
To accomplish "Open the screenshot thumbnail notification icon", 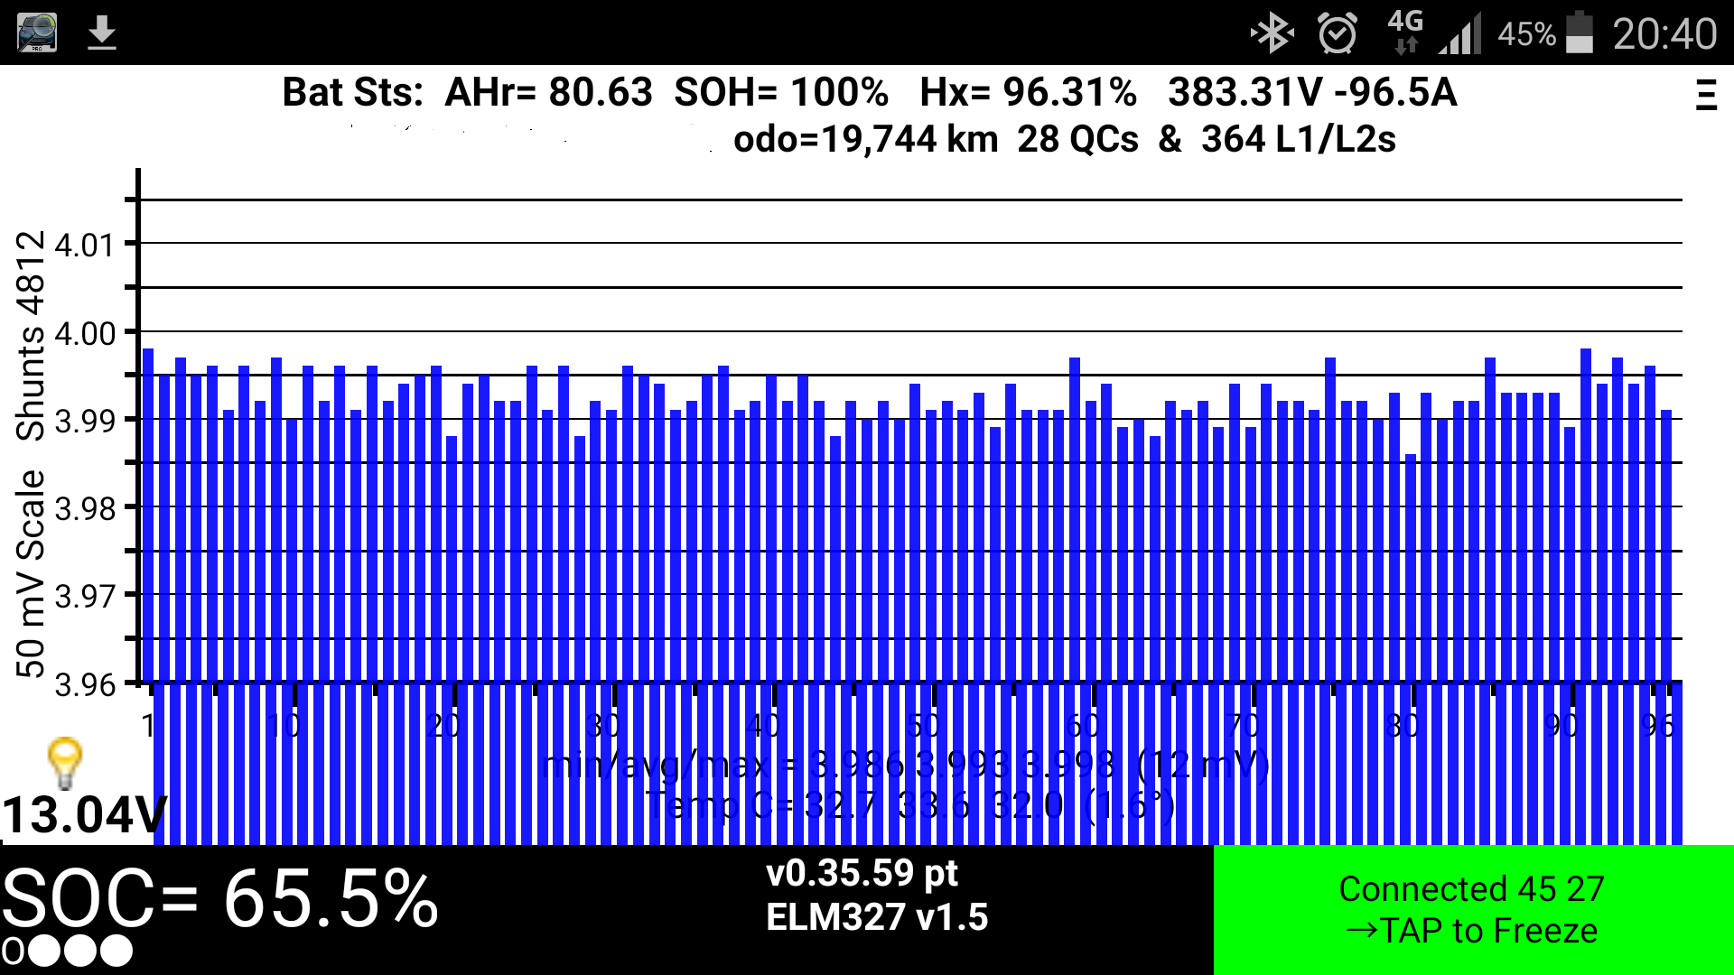I will point(37,33).
